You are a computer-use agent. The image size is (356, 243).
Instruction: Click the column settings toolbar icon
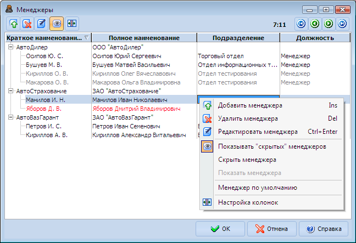(71, 24)
